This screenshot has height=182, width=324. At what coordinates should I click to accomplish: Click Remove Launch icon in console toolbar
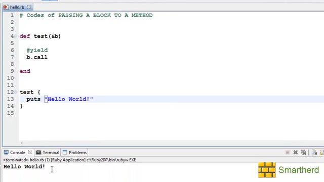(x=296, y=153)
